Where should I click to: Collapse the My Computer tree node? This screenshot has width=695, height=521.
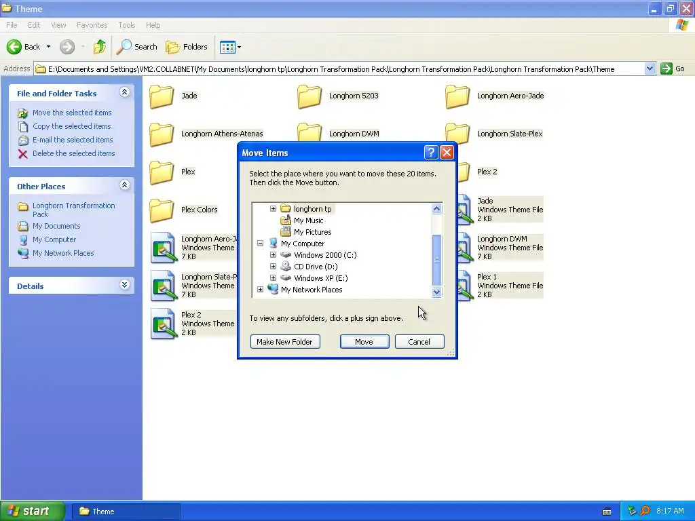pyautogui.click(x=260, y=244)
